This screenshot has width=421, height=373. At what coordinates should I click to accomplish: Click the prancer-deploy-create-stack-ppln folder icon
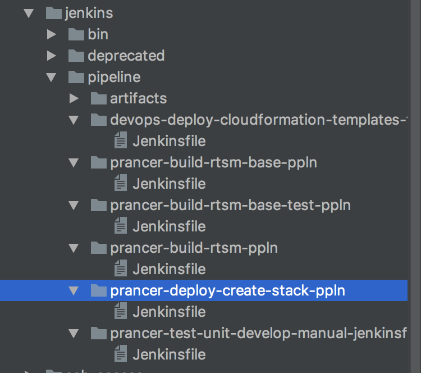point(98,290)
